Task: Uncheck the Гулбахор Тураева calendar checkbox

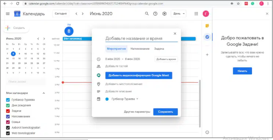Action: [x=8, y=100]
